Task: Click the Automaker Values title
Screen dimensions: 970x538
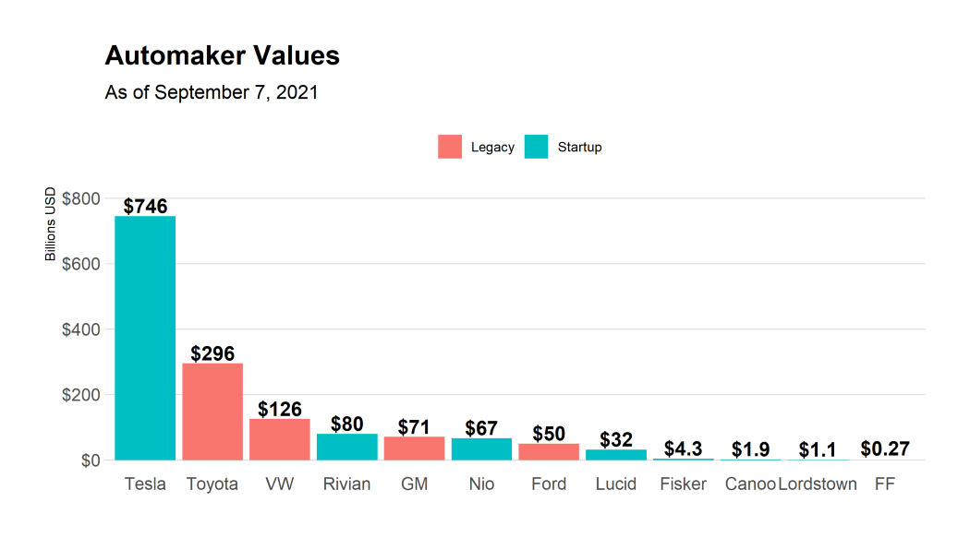Action: pyautogui.click(x=222, y=55)
